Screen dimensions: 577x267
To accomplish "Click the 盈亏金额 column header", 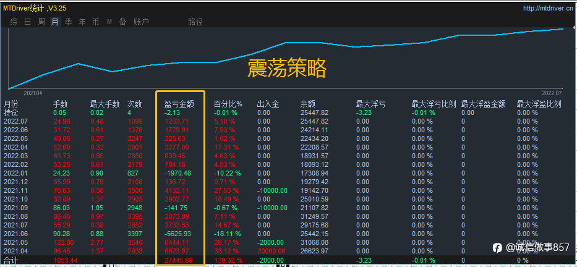I will point(179,104).
